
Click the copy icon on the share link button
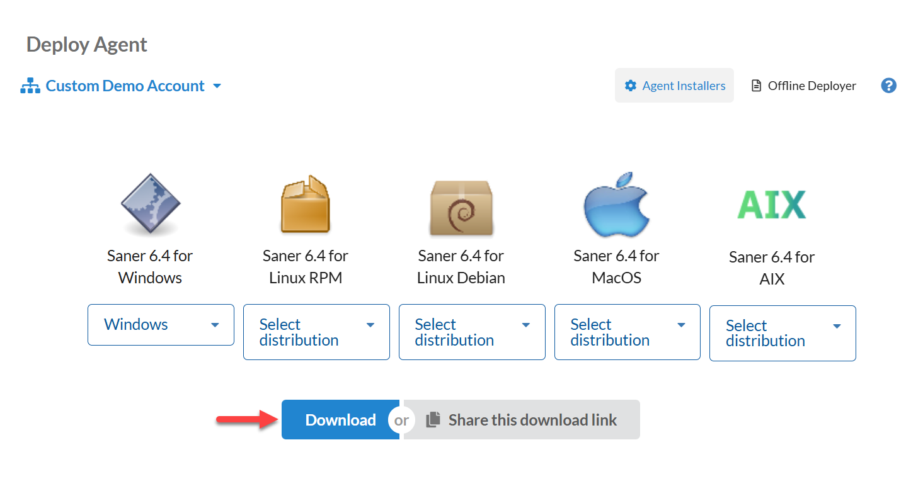[433, 420]
